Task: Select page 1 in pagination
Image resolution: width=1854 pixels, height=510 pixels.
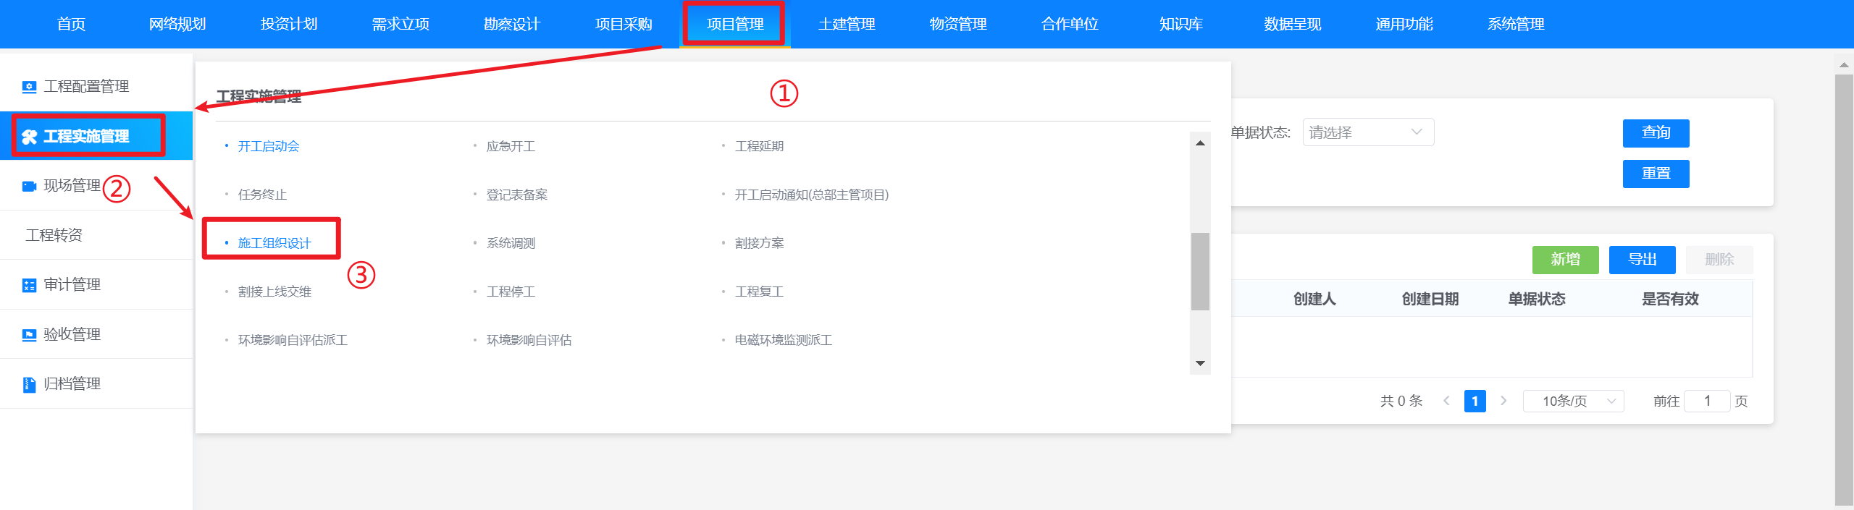Action: pyautogui.click(x=1475, y=401)
